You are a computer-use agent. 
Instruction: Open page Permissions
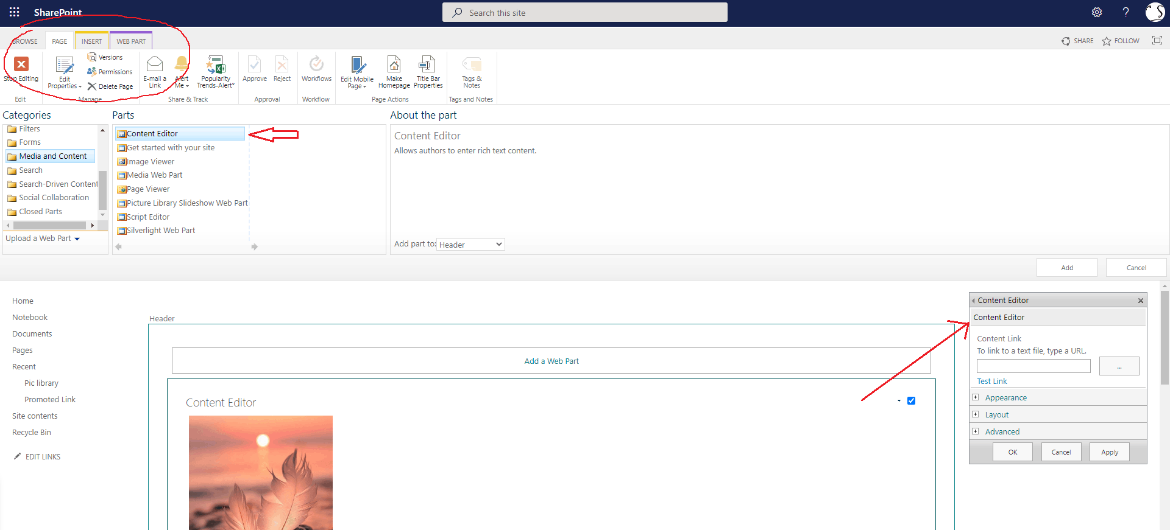pos(110,72)
